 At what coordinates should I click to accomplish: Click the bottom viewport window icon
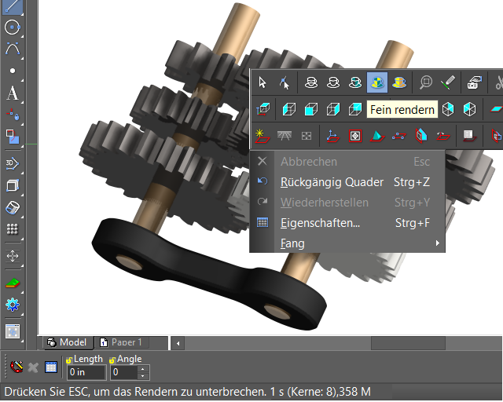[13, 332]
